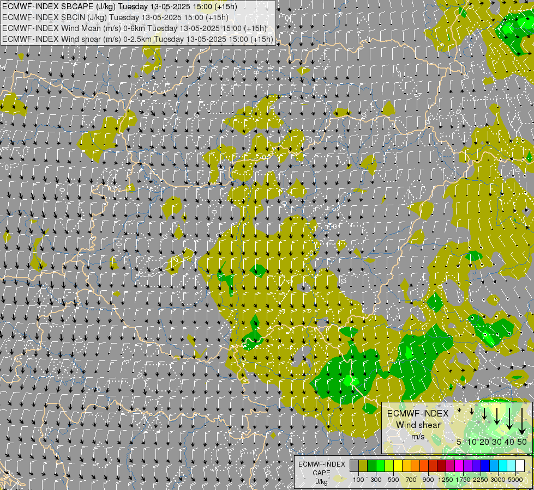Click the 5000 J/kg CAPE scale label
The width and height of the screenshot is (534, 490).
point(515,480)
